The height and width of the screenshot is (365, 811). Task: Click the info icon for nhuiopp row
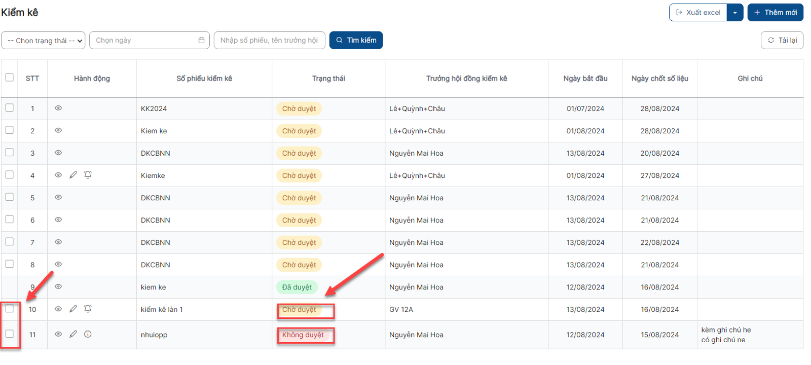(88, 334)
